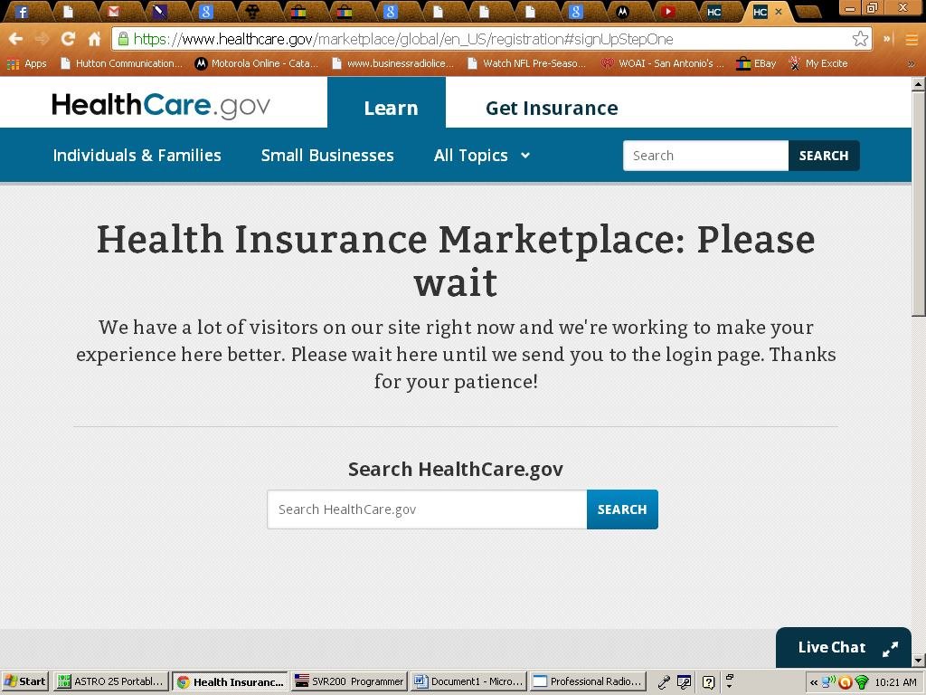Bookmark this page with the star icon
The image size is (926, 695).
click(x=861, y=39)
